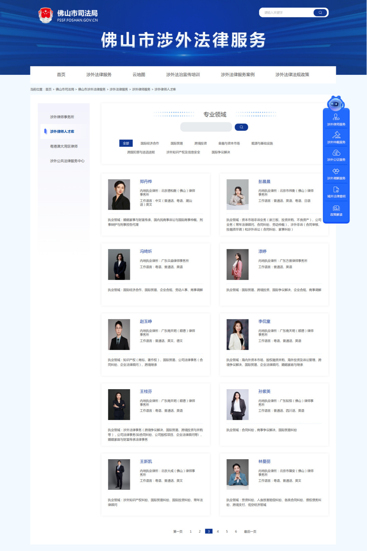This screenshot has height=551, width=367.
Task: Click the header search magnifier button
Action: 320,13
